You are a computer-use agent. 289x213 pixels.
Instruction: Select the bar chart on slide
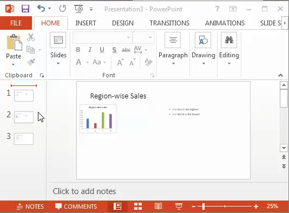coord(98,119)
